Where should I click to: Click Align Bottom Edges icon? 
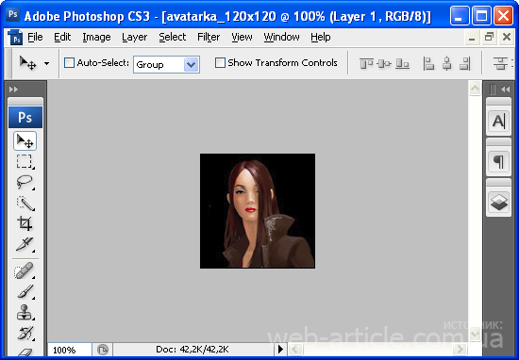(x=403, y=63)
